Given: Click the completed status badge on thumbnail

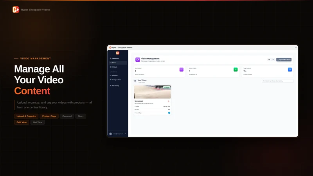Looking at the screenshot, I should 167,87.
